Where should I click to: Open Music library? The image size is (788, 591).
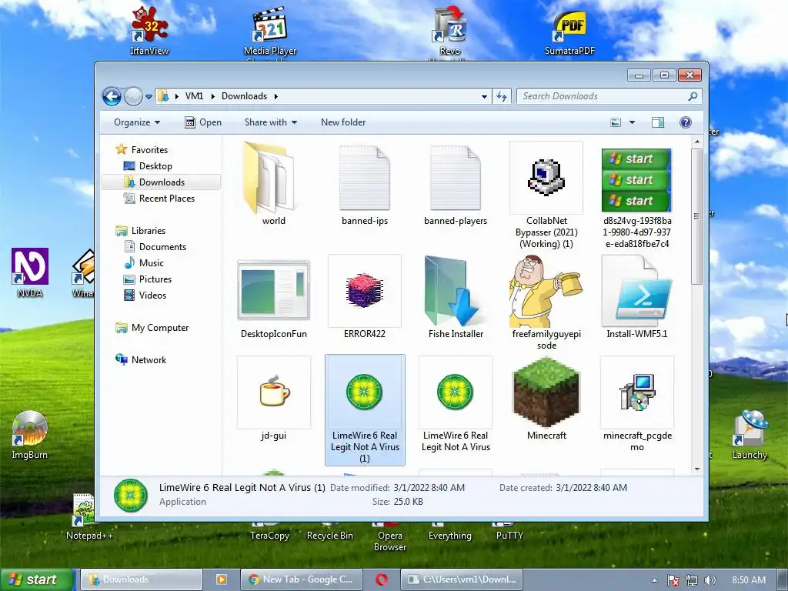[x=152, y=263]
